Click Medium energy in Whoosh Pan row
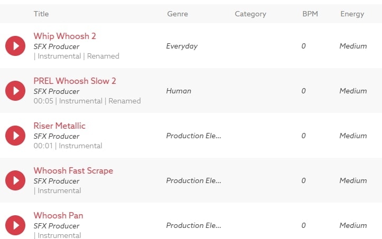 pos(353,225)
